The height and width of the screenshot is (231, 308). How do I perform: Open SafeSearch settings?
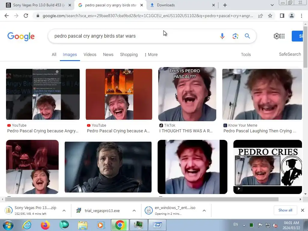click(x=290, y=54)
